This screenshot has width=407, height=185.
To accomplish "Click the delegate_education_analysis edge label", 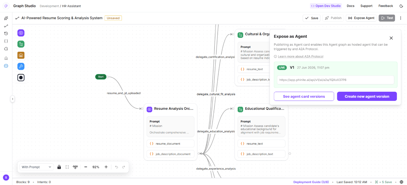I will point(216,131).
